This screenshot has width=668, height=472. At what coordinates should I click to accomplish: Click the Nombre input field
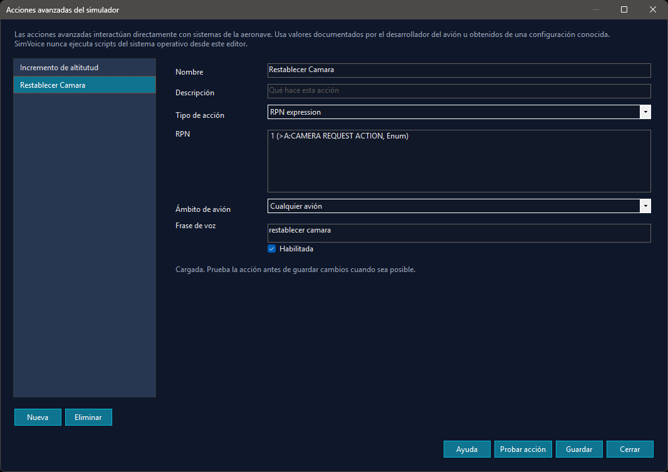click(x=459, y=70)
